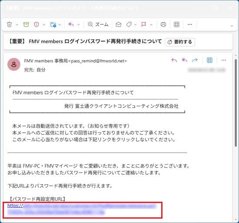Open the tag category dropdown arrow
The image size is (239, 223).
tap(135, 24)
